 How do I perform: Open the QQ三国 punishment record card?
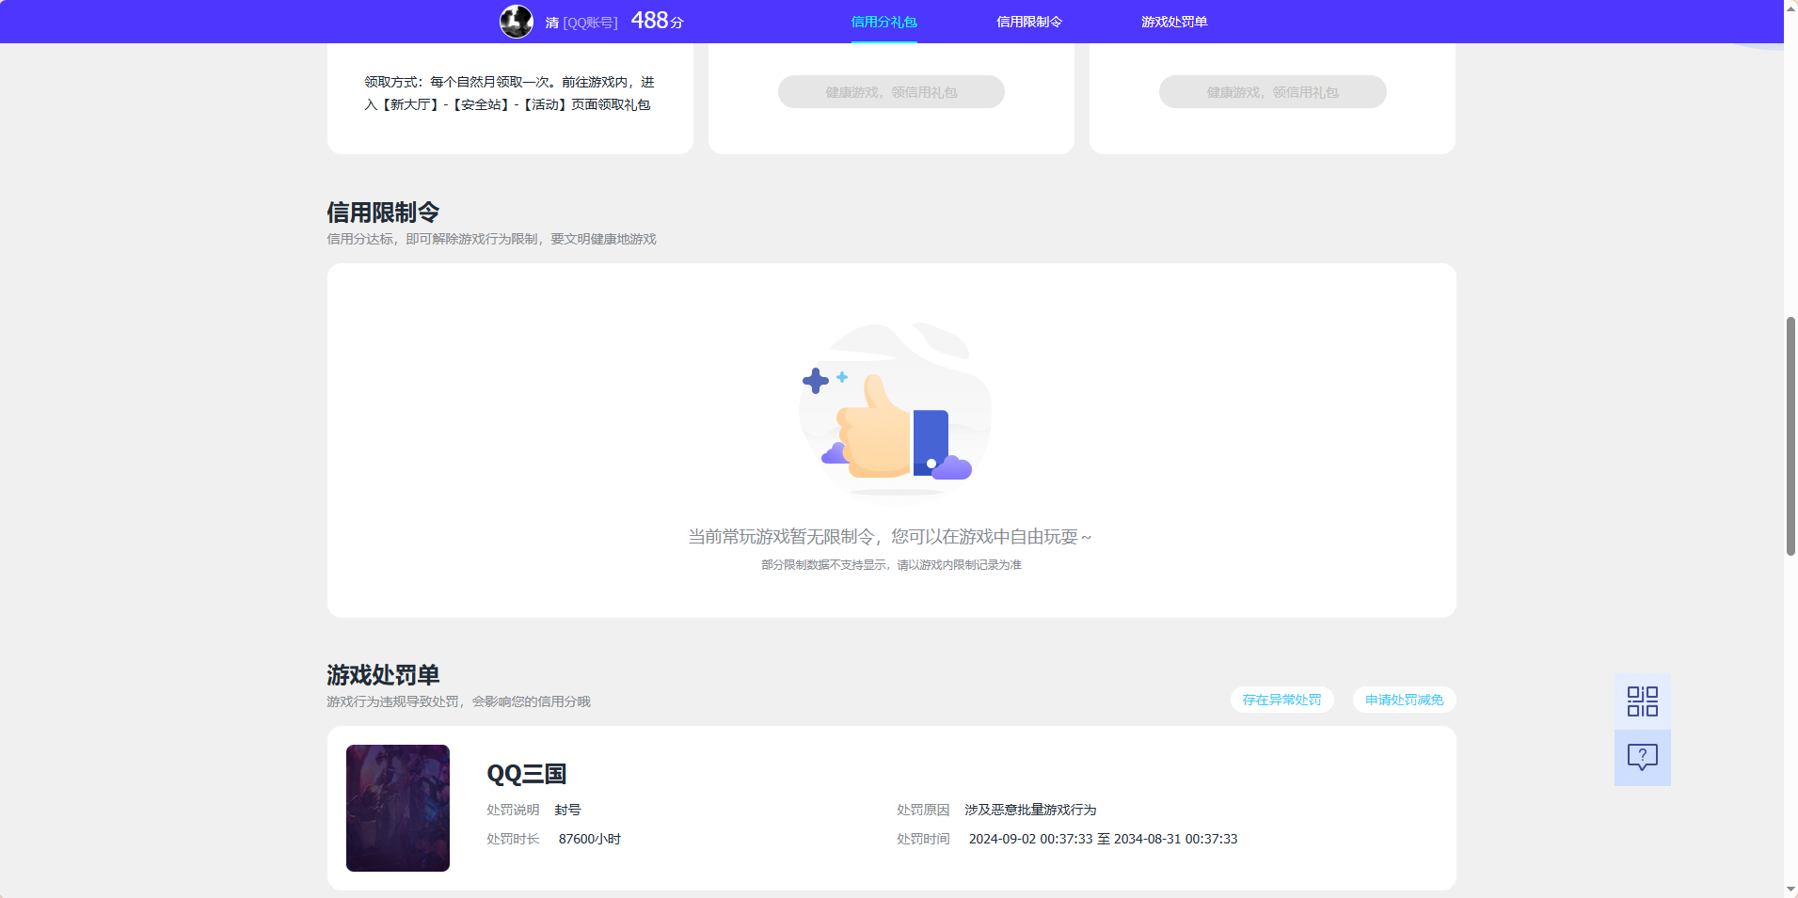point(890,808)
